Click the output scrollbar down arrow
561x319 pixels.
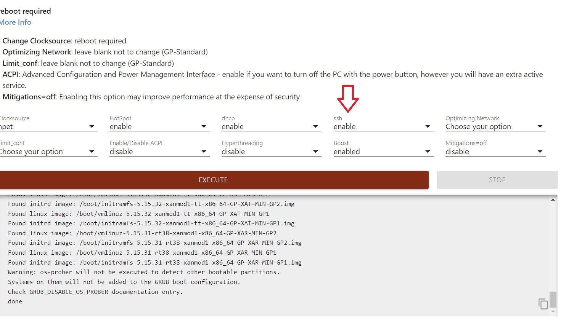pyautogui.click(x=553, y=312)
